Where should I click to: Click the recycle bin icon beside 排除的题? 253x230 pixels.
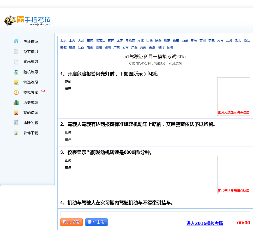[x=16, y=123]
